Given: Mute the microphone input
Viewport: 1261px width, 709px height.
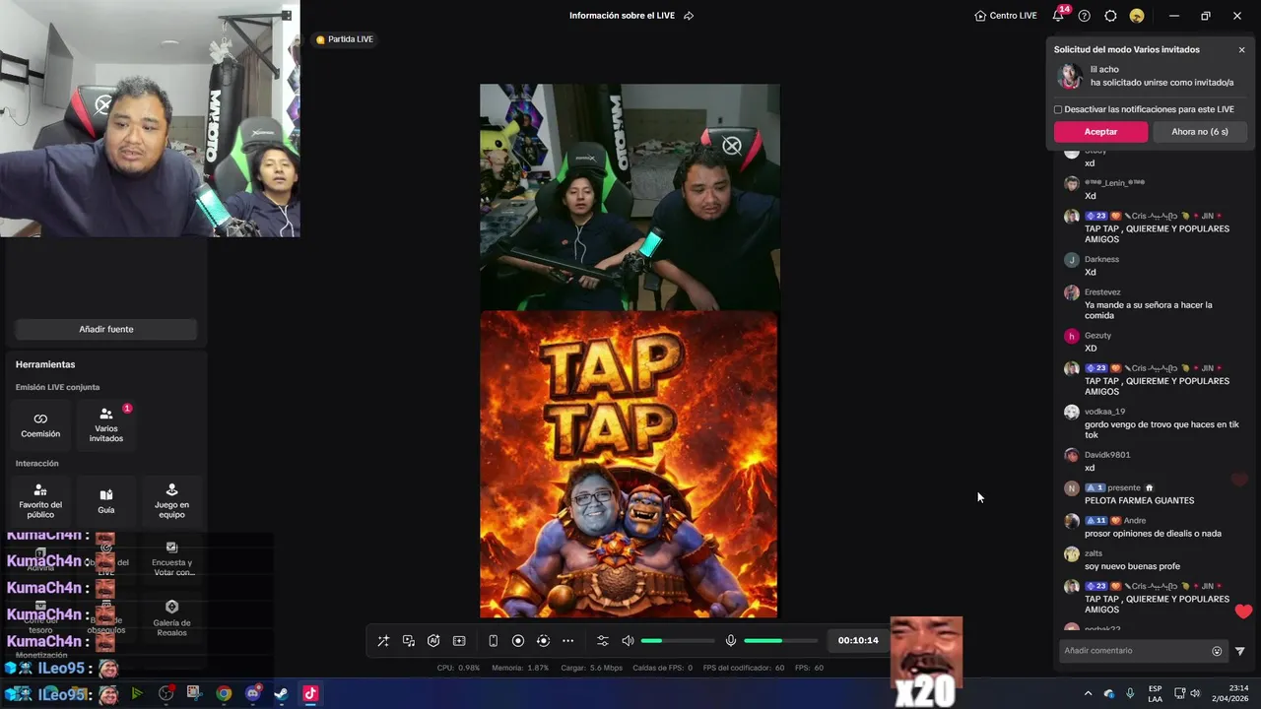Looking at the screenshot, I should (730, 641).
